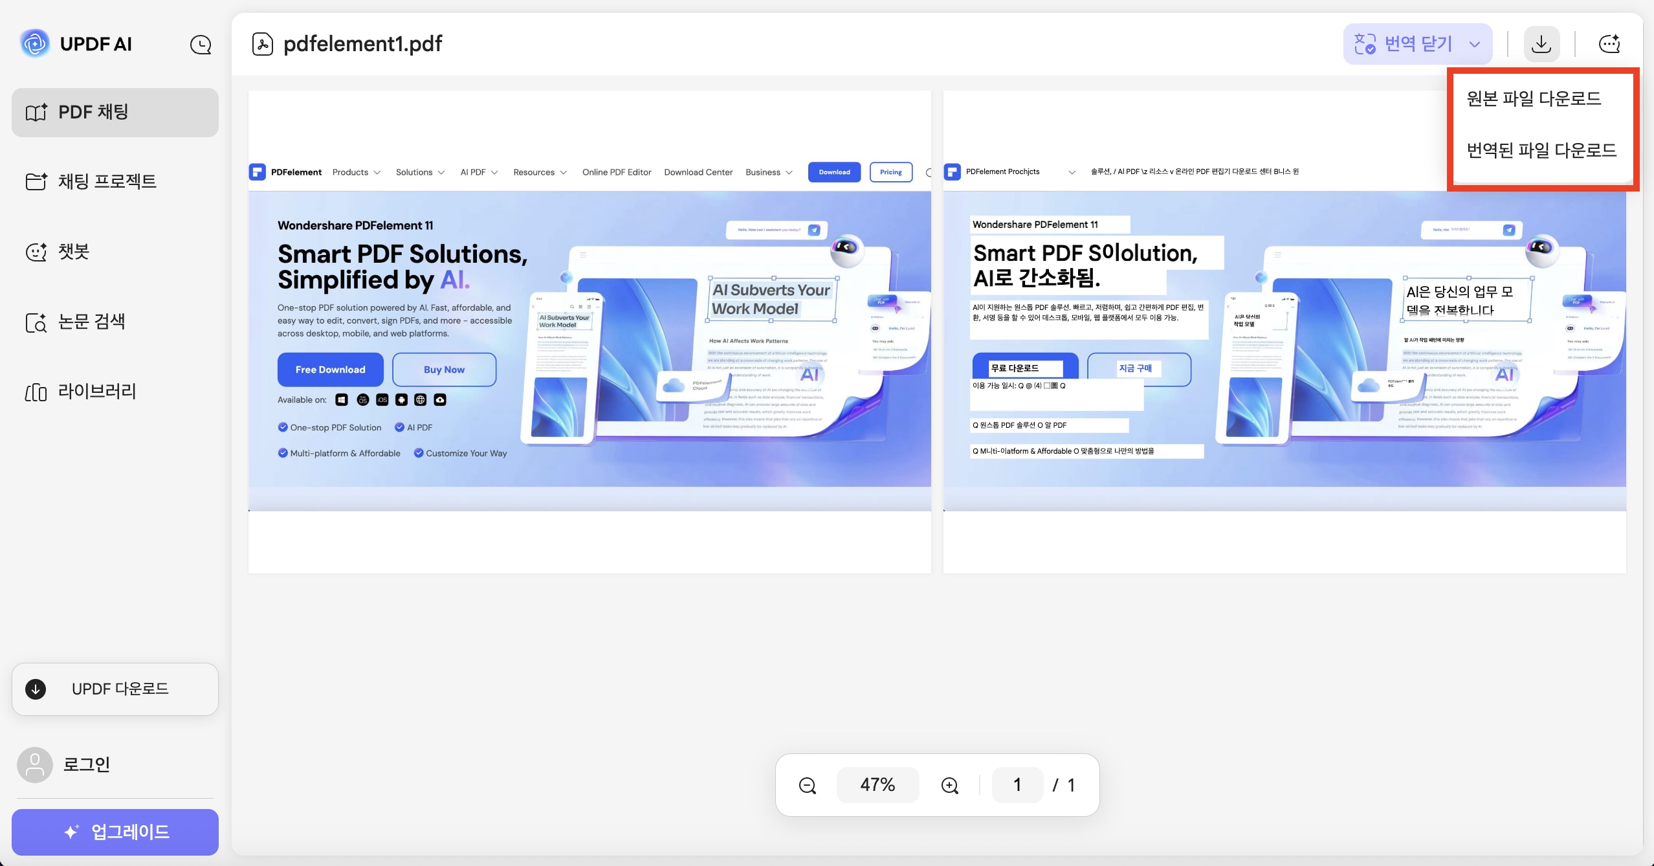Click the UPDF 다운로드 button
Screen dimensions: 1654x866
click(x=115, y=689)
